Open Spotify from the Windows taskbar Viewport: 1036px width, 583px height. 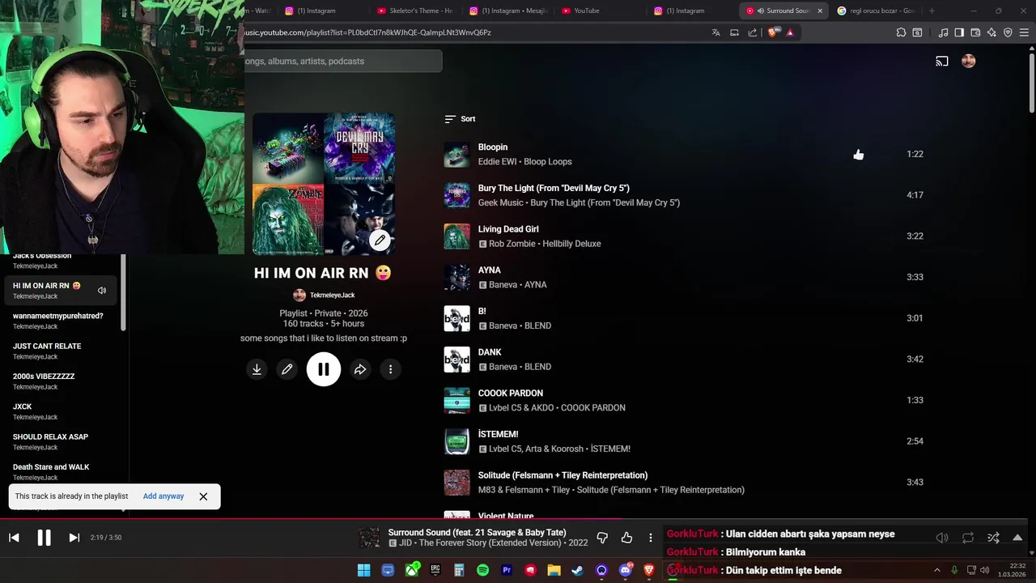coord(483,570)
